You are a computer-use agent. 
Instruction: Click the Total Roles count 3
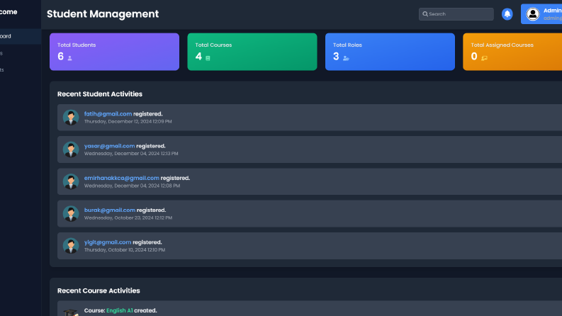(336, 56)
